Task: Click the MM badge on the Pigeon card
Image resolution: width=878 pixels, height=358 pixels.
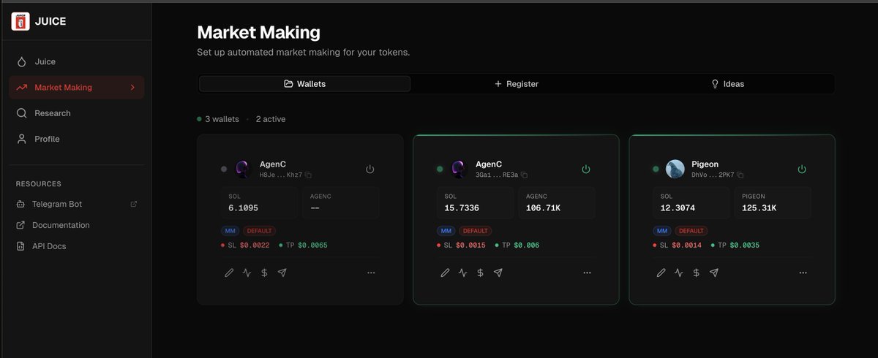Action: (x=661, y=230)
